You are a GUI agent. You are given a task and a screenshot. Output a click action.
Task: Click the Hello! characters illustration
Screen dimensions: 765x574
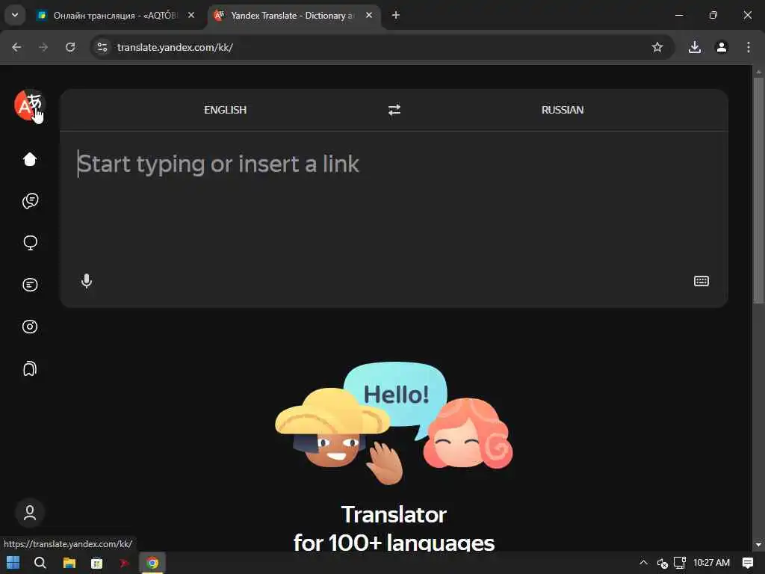click(x=394, y=423)
